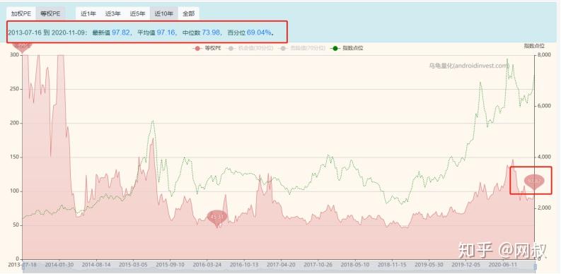Click the 2016-03-24 x-axis date label
This screenshot has width=561, height=274.
(x=207, y=265)
